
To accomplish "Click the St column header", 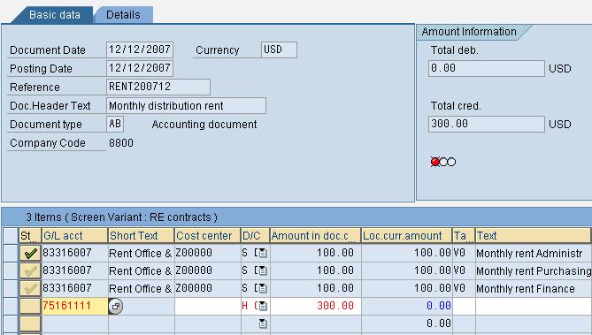I will [30, 236].
